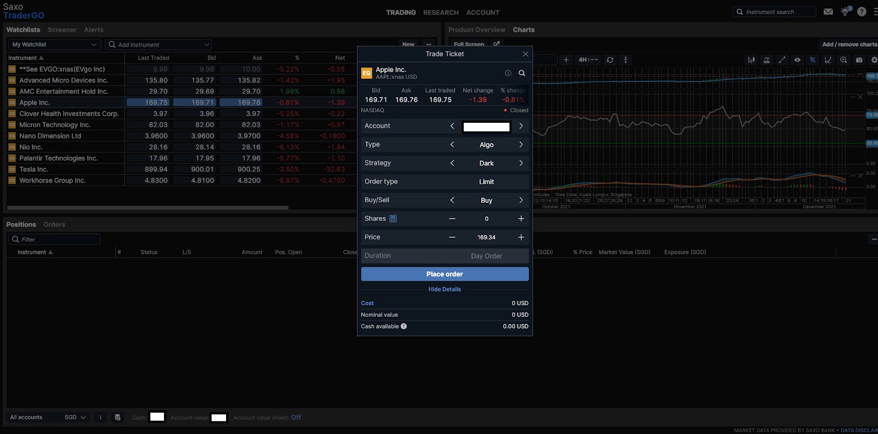Go to the RESEARCH menu
878x434 pixels.
pos(441,13)
